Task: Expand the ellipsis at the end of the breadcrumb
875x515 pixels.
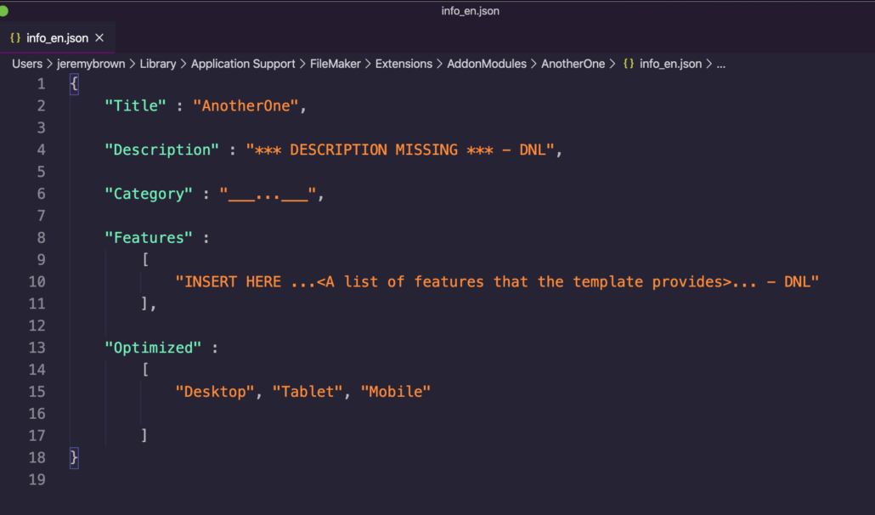Action: click(720, 64)
